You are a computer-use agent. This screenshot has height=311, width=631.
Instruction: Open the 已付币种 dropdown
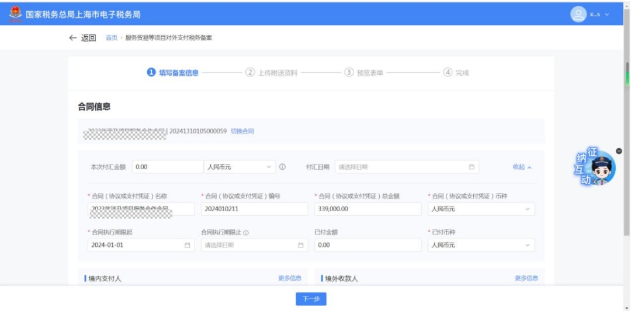481,245
